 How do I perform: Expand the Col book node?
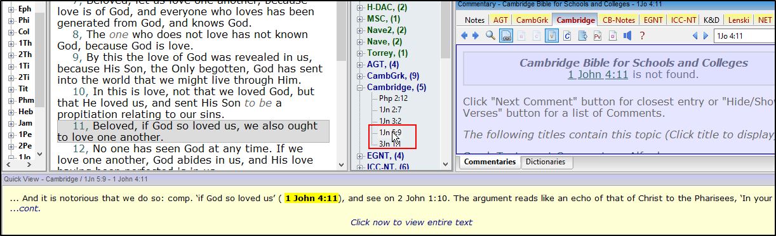pyautogui.click(x=11, y=32)
